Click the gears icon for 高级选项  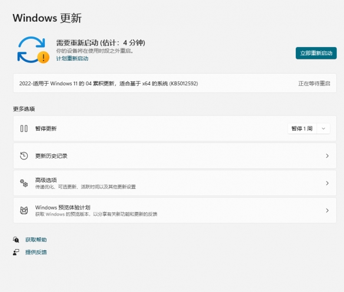(24, 183)
